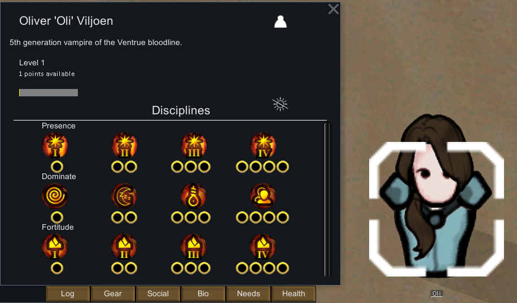Open the Social tab
The image size is (517, 303).
click(x=158, y=293)
